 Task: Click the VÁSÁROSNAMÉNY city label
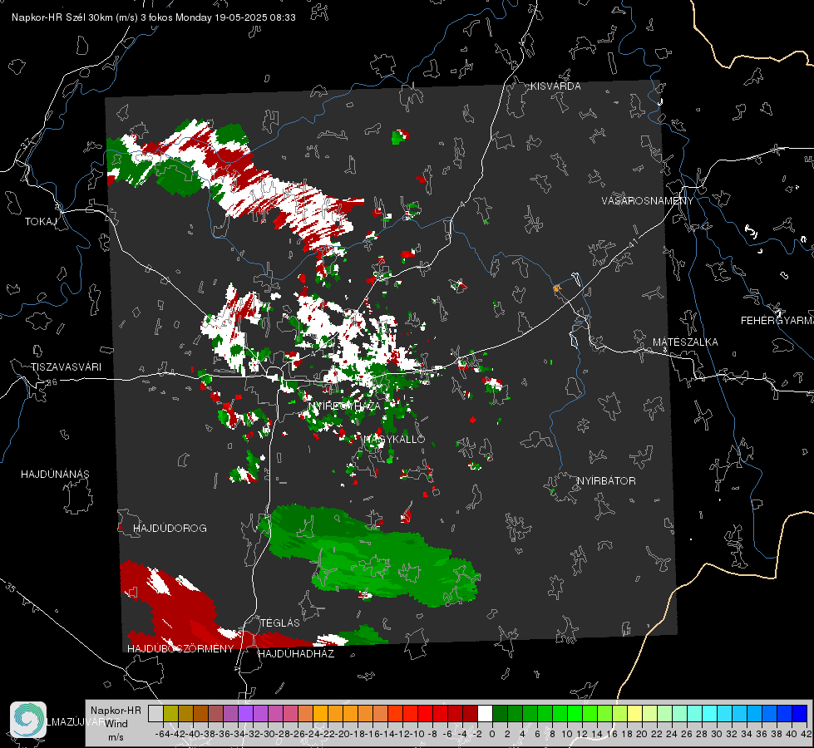pyautogui.click(x=648, y=201)
